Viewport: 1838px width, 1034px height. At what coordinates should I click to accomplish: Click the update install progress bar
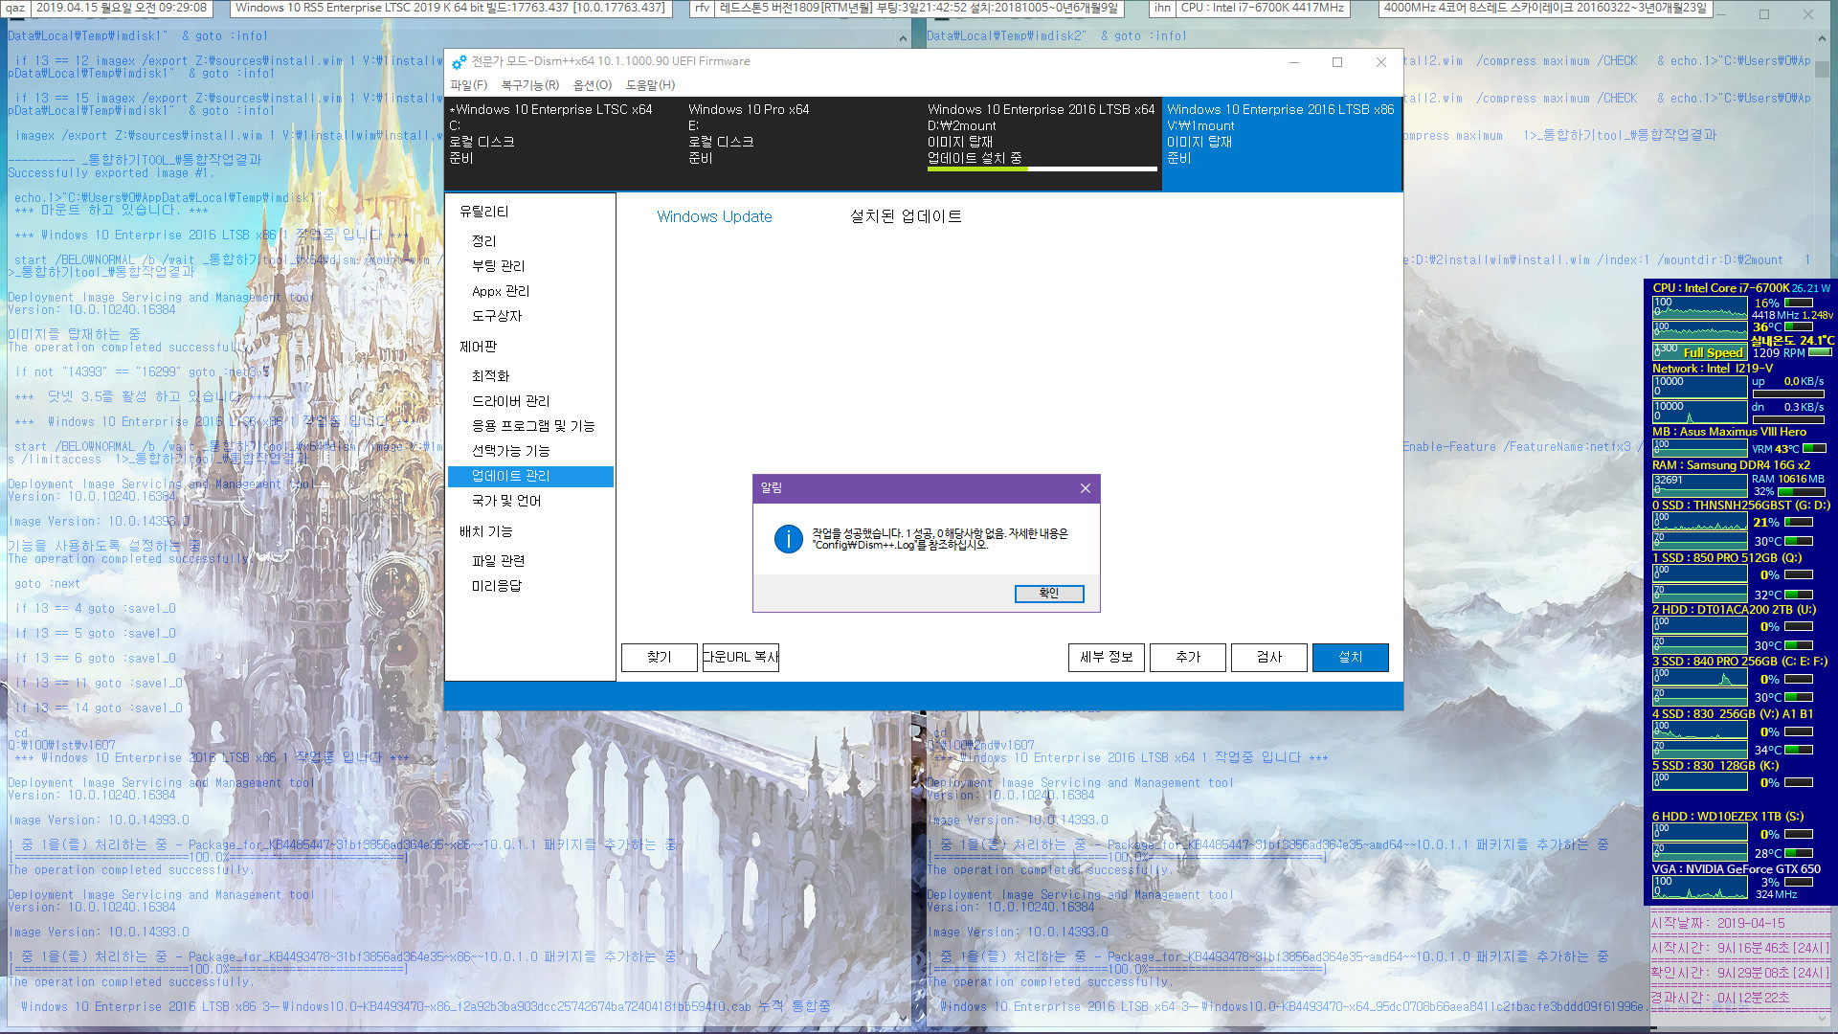click(1042, 169)
